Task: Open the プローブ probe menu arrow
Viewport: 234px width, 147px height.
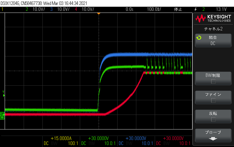Action: pos(213,139)
